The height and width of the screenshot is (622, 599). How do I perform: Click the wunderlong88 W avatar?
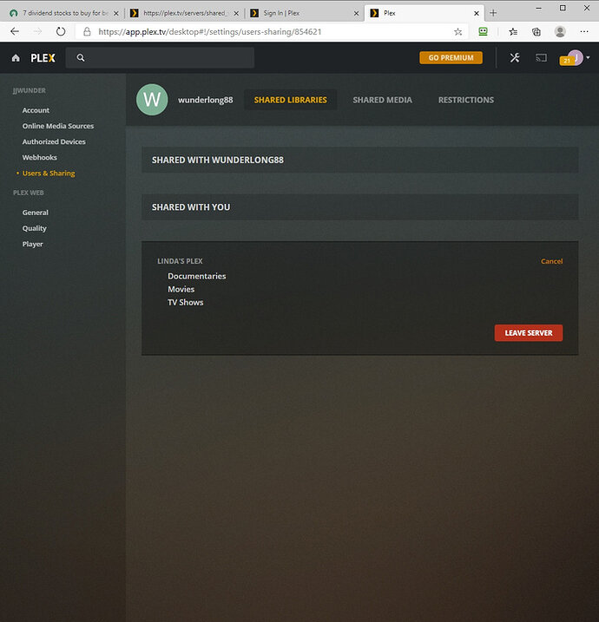152,100
